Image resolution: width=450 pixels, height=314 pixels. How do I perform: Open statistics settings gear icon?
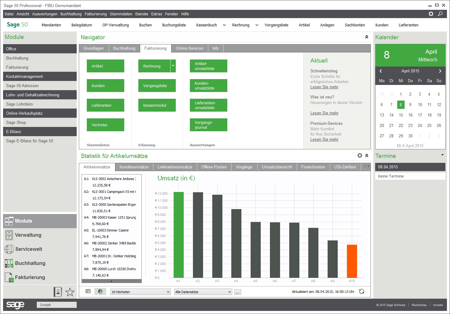point(360,155)
